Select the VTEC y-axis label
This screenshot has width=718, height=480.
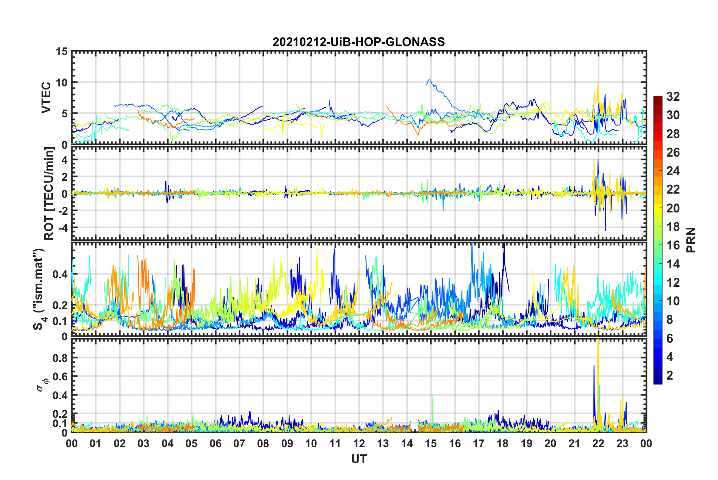[x=46, y=98]
